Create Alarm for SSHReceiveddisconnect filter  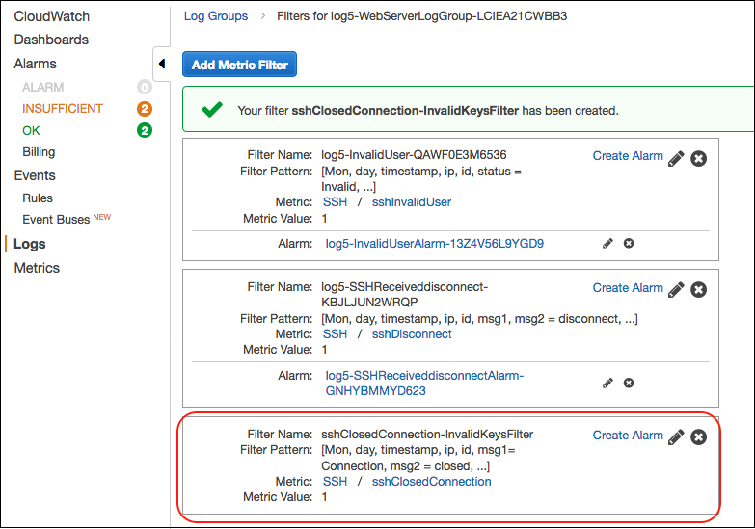pos(628,288)
